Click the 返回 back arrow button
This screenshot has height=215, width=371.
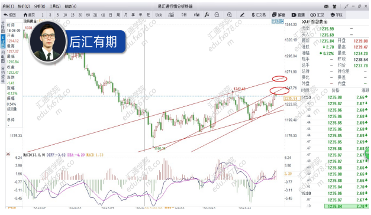pyautogui.click(x=9, y=15)
